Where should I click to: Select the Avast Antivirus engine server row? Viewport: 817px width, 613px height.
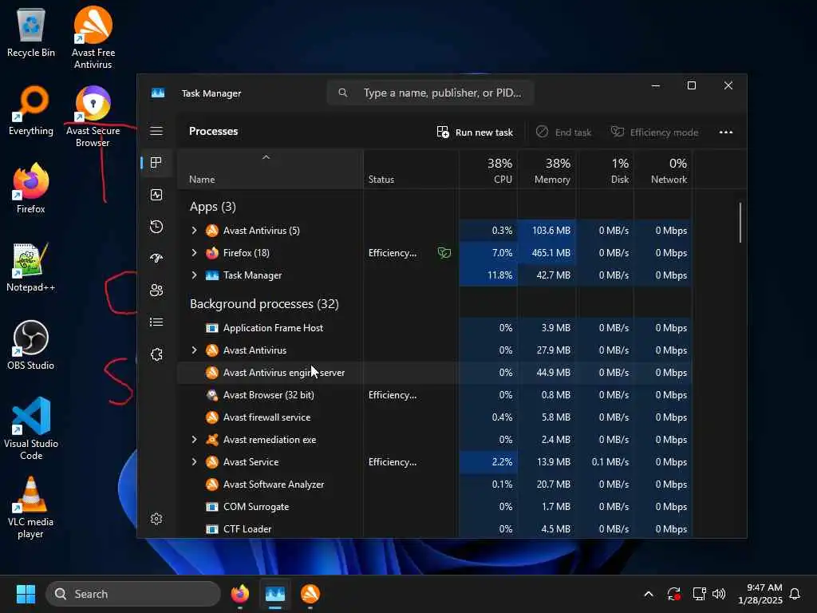click(x=435, y=373)
